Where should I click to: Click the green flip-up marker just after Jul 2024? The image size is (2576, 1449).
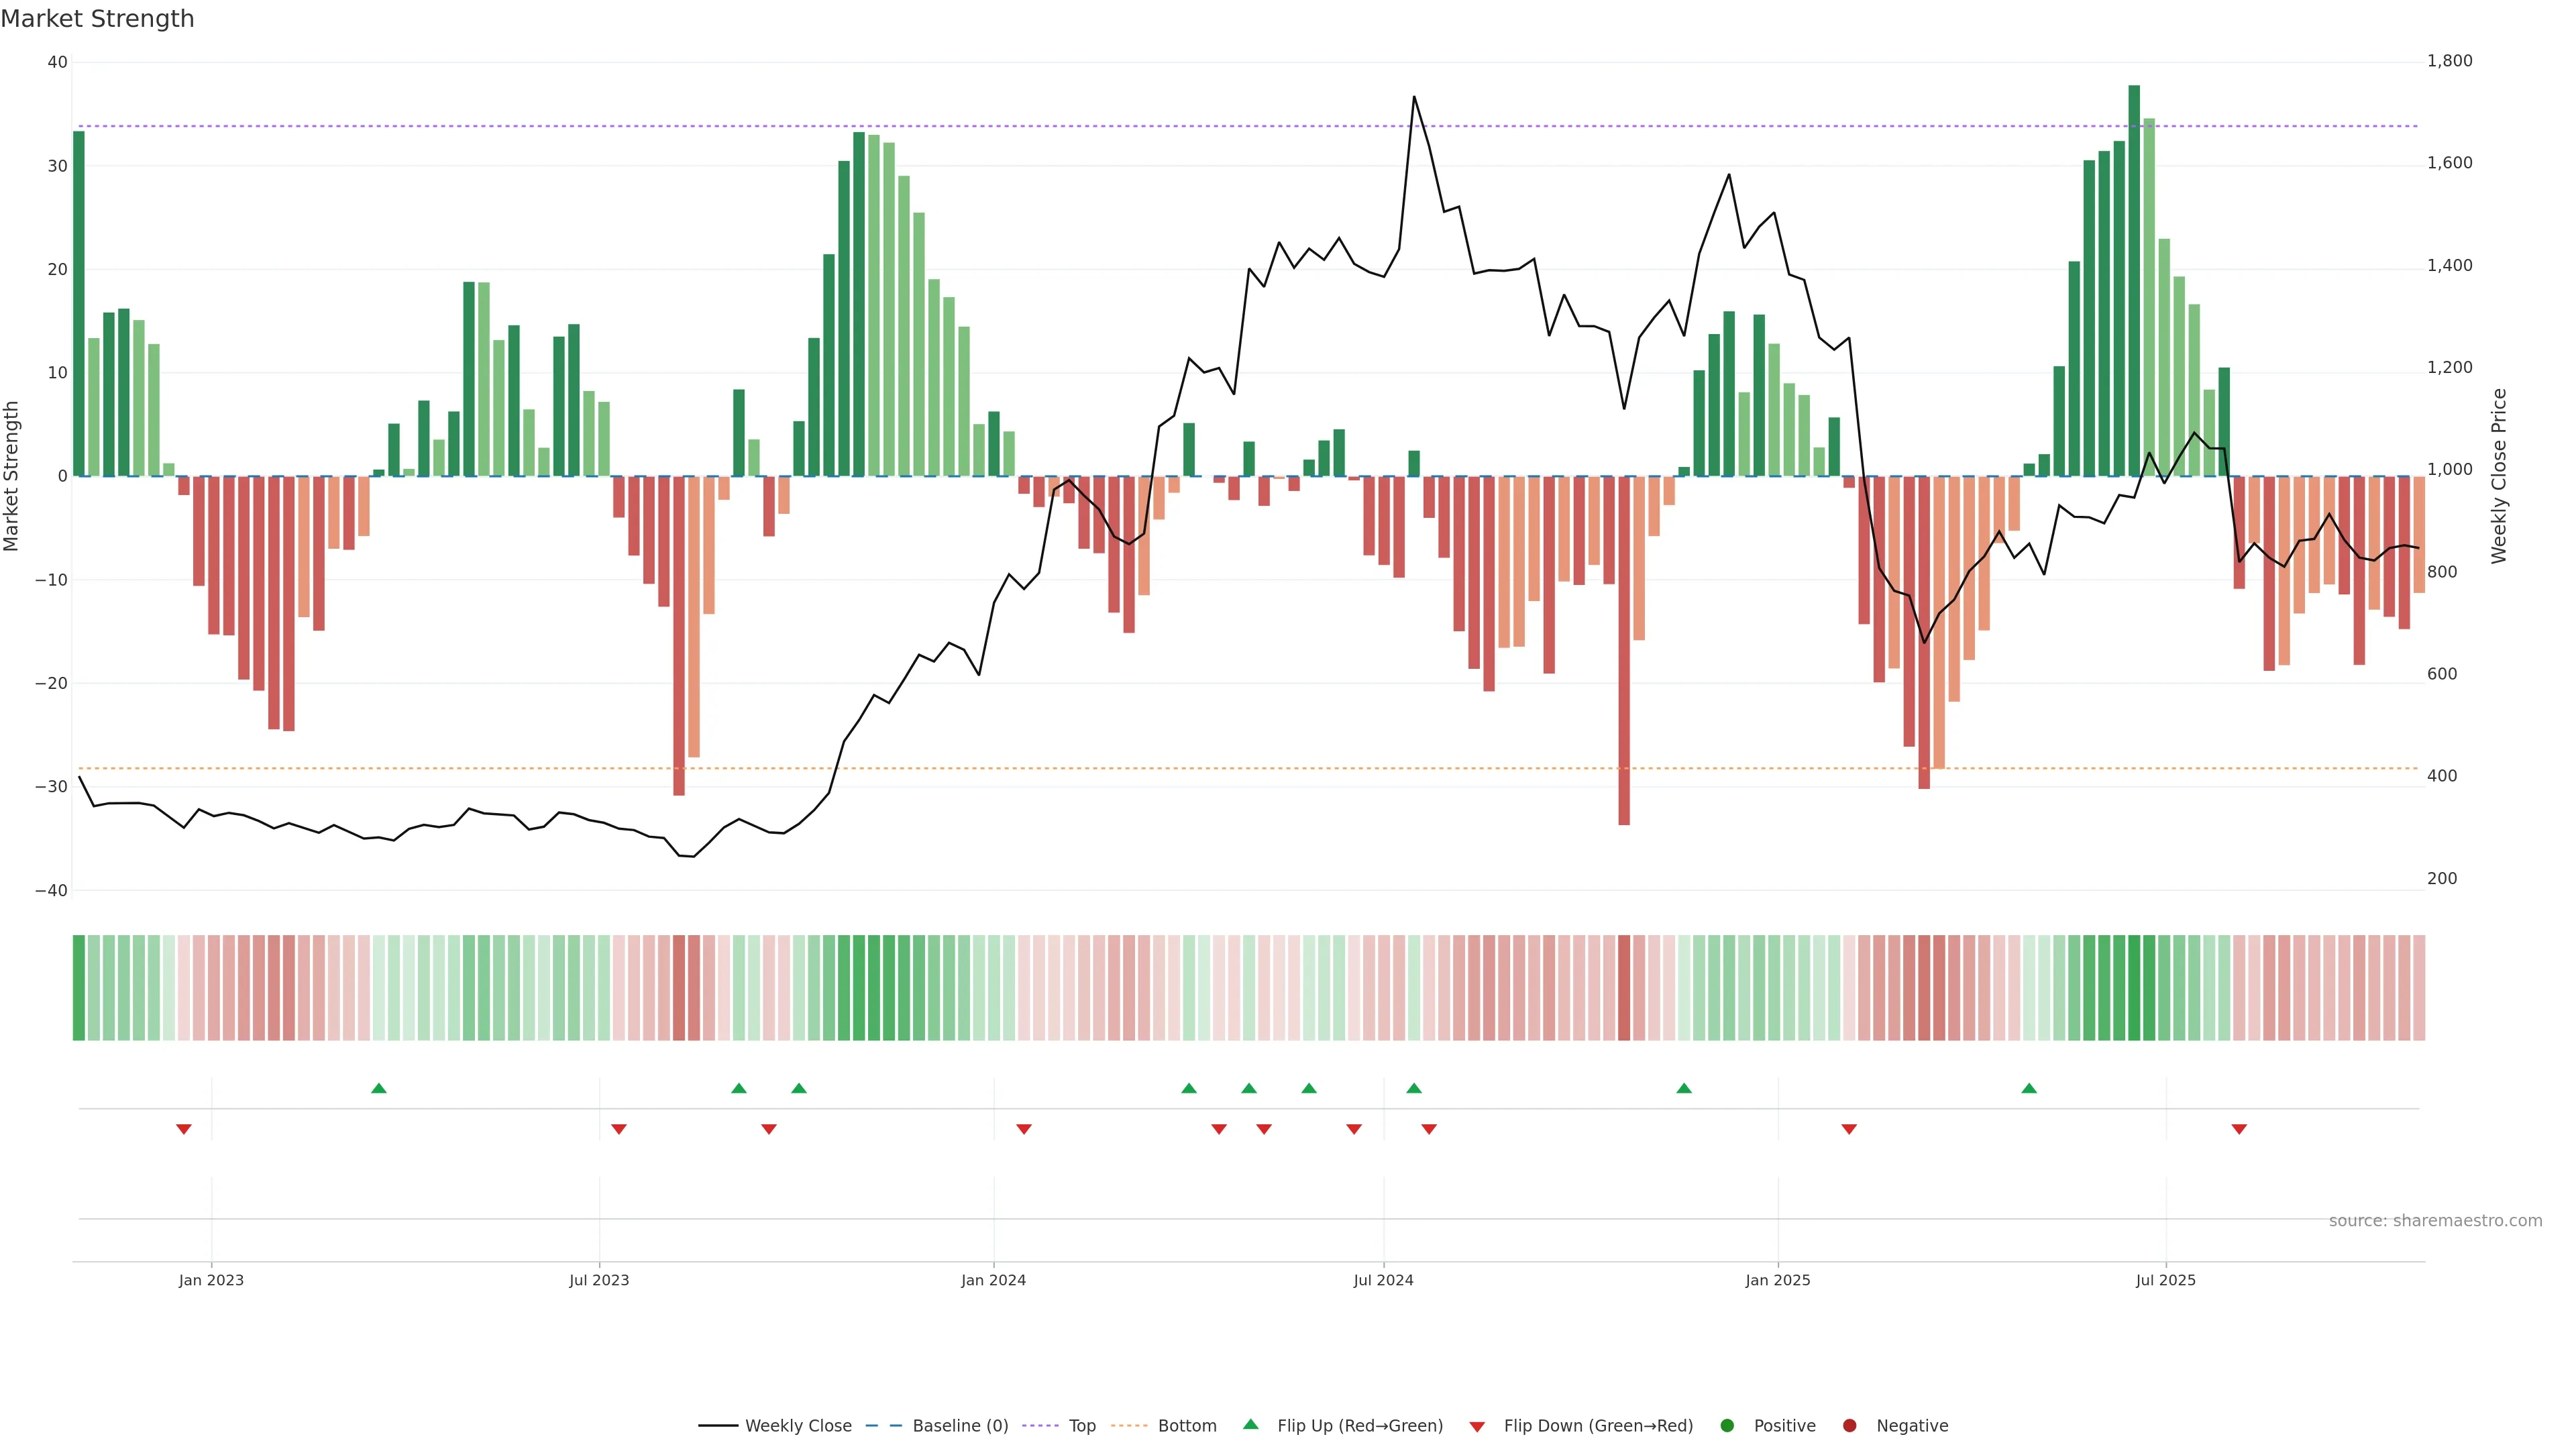tap(1413, 1088)
